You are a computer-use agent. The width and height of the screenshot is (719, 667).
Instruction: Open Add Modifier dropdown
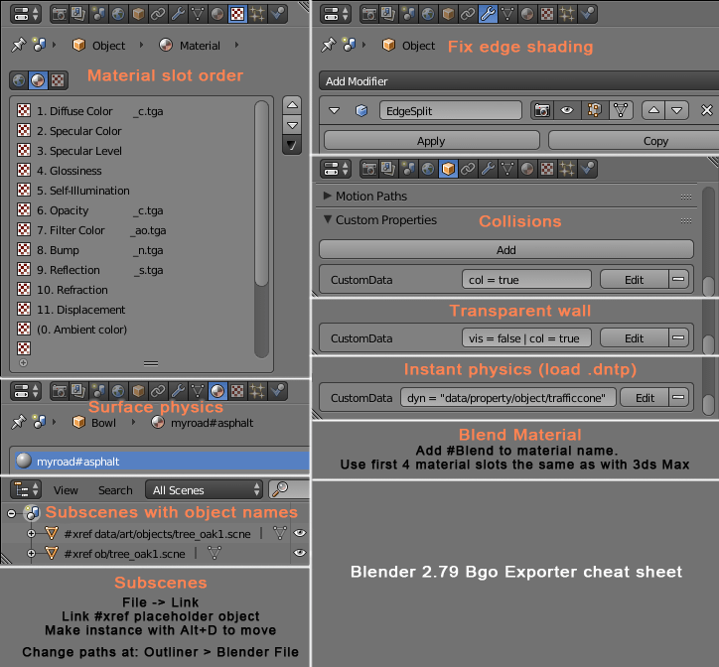[x=518, y=81]
